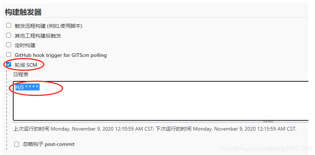Click the 触发远程构建 (例如,使用脚本) label text

point(48,26)
